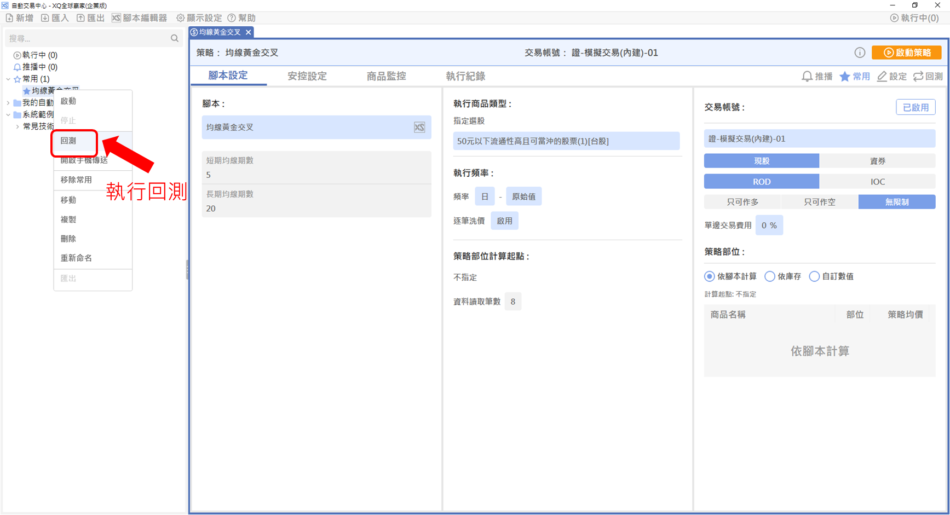Click the XS script editor icon in script field
Viewport: 950px width, 515px height.
[419, 128]
